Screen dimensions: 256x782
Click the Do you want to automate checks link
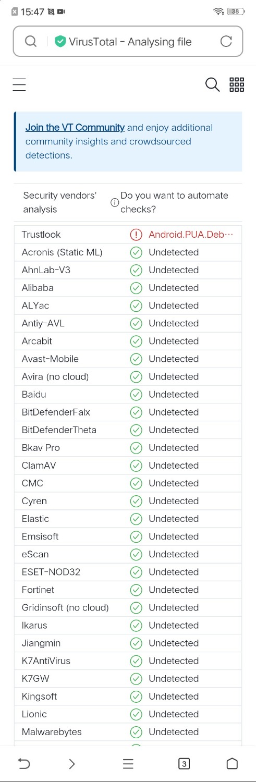pos(174,202)
